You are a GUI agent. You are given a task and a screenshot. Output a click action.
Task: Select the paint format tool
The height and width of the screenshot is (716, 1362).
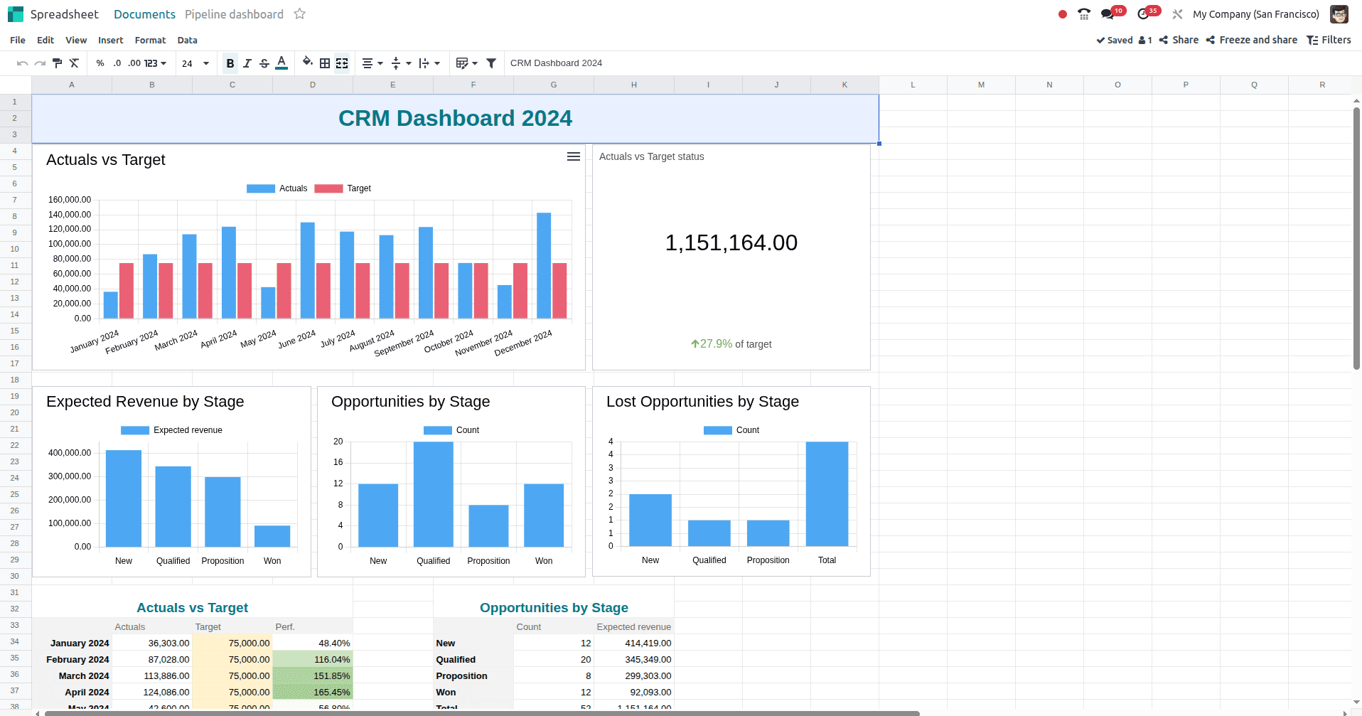tap(57, 63)
